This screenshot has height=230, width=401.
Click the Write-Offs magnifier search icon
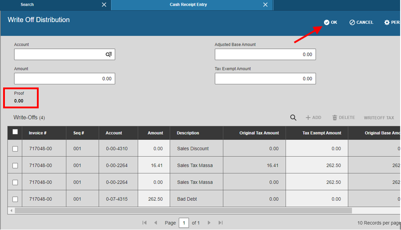[x=293, y=118]
